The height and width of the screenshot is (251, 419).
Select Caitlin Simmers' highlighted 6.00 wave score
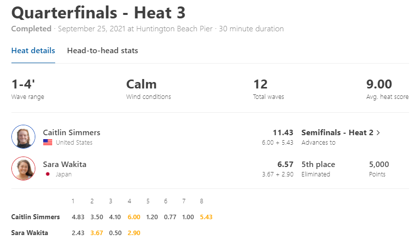coord(134,217)
